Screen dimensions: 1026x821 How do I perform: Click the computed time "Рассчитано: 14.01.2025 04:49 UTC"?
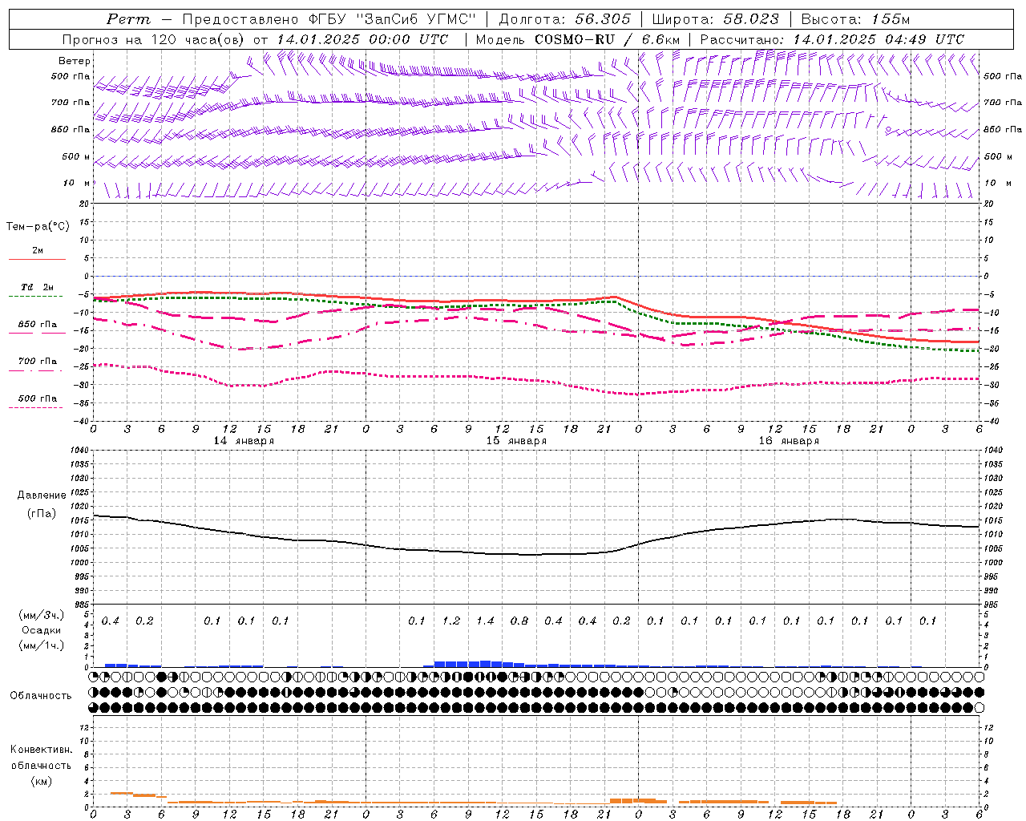tap(832, 39)
